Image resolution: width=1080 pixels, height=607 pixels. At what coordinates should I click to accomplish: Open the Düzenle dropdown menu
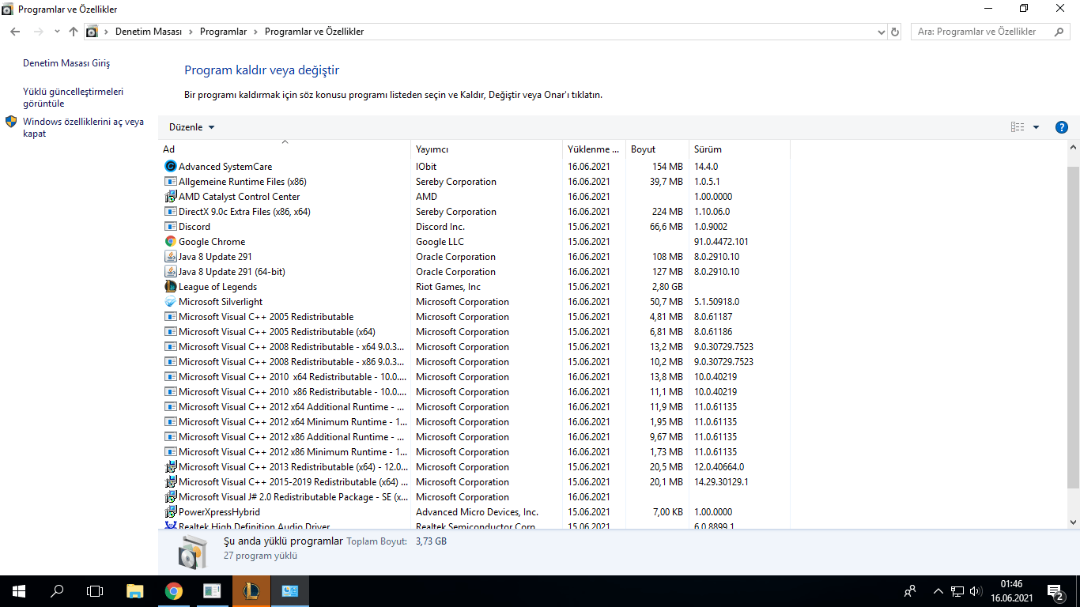coord(192,127)
